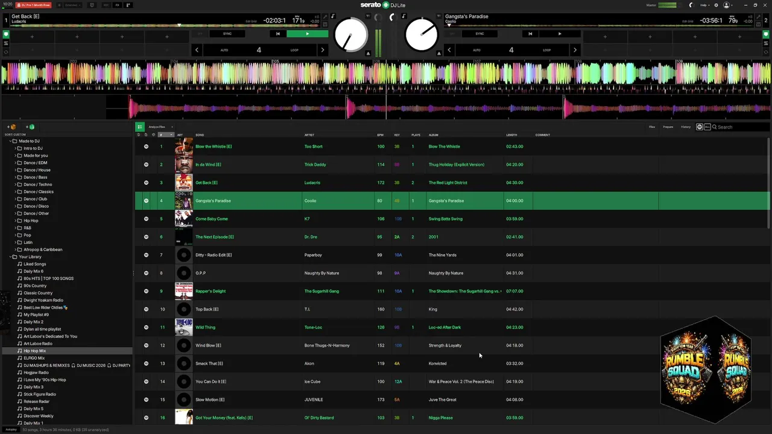Click the REC panel button
This screenshot has width=772, height=434.
106,5
